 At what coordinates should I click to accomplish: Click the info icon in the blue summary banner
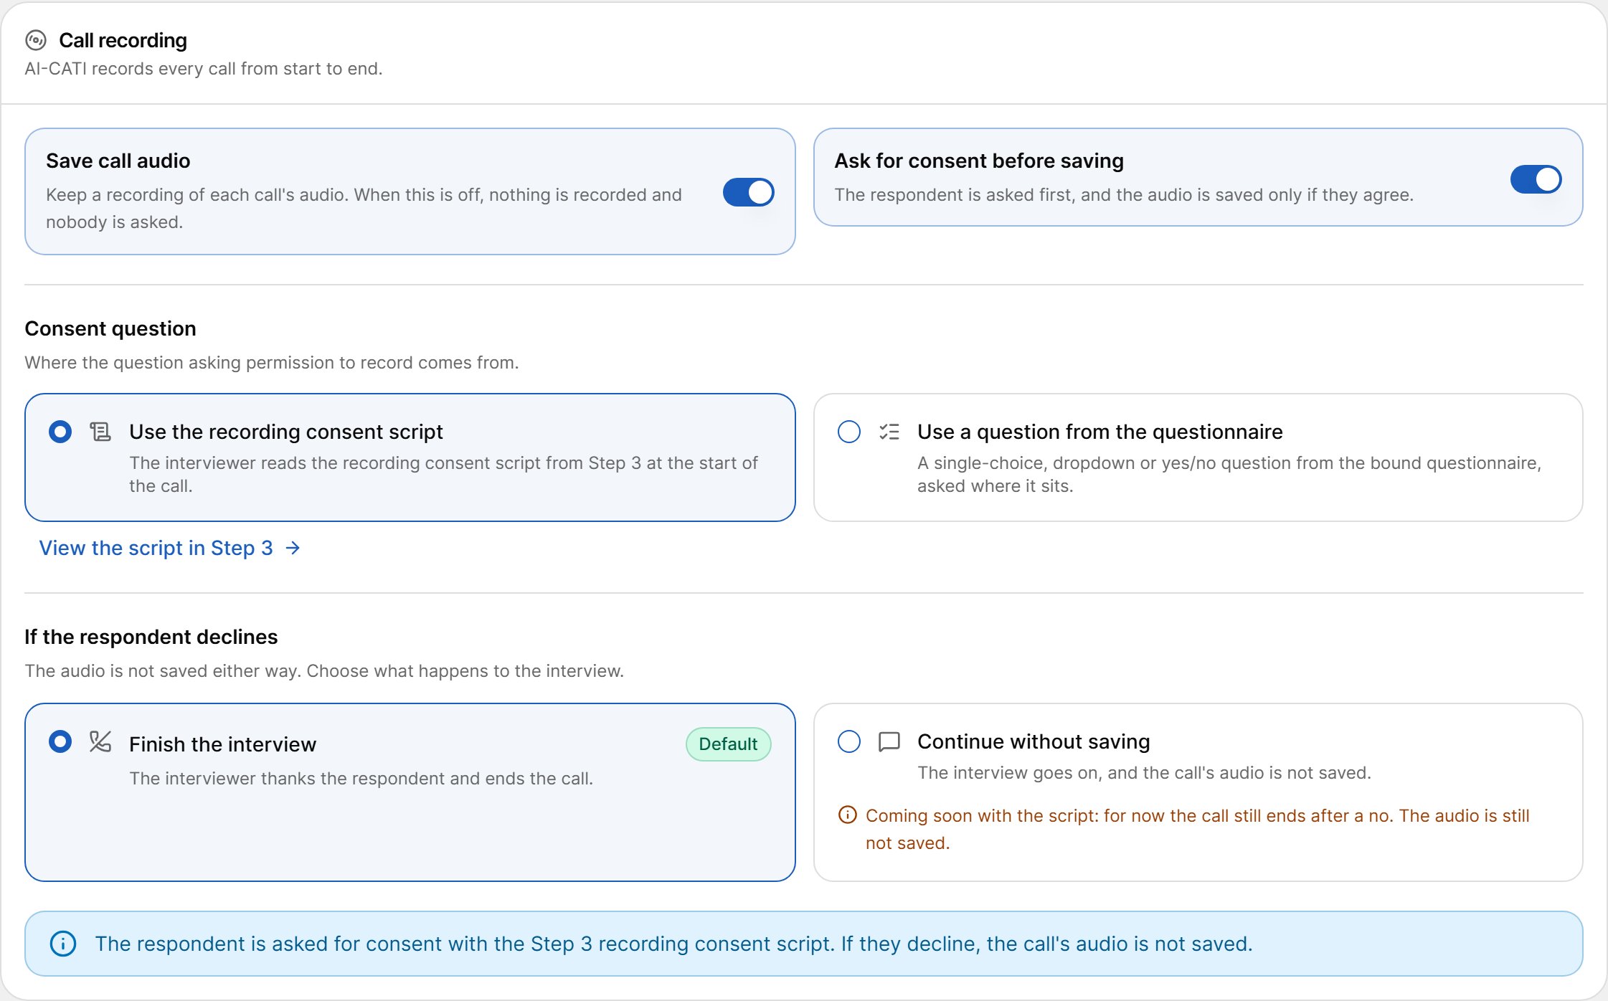point(63,944)
